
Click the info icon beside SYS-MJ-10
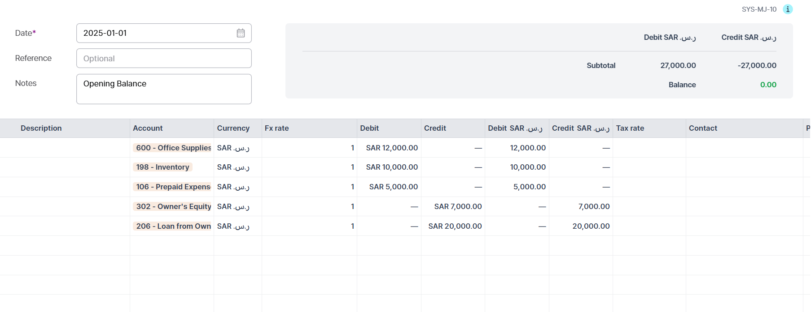tap(787, 9)
